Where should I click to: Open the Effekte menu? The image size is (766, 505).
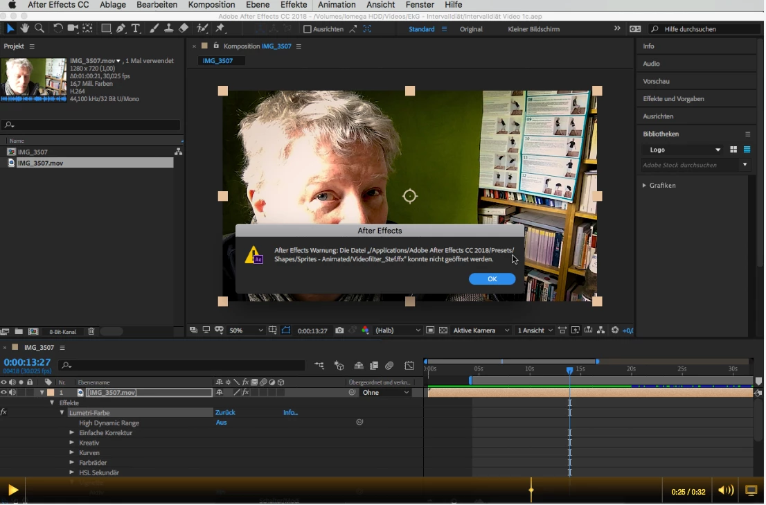294,5
